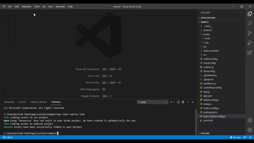The image size is (254, 143).
Task: Collapse the SAMPLE project root
Action: 221,22
